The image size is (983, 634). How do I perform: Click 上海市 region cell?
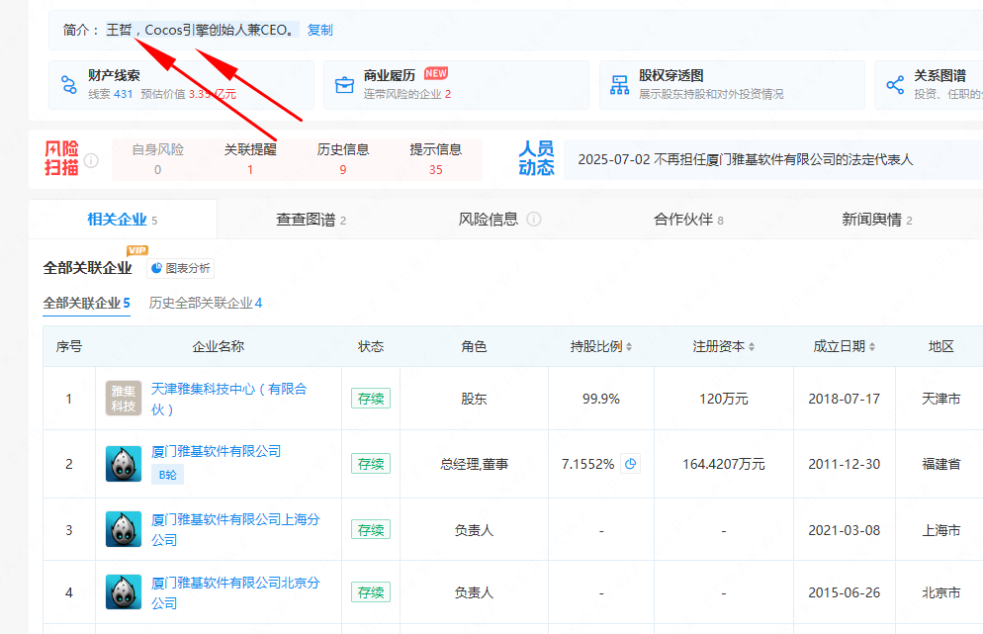[x=941, y=530]
